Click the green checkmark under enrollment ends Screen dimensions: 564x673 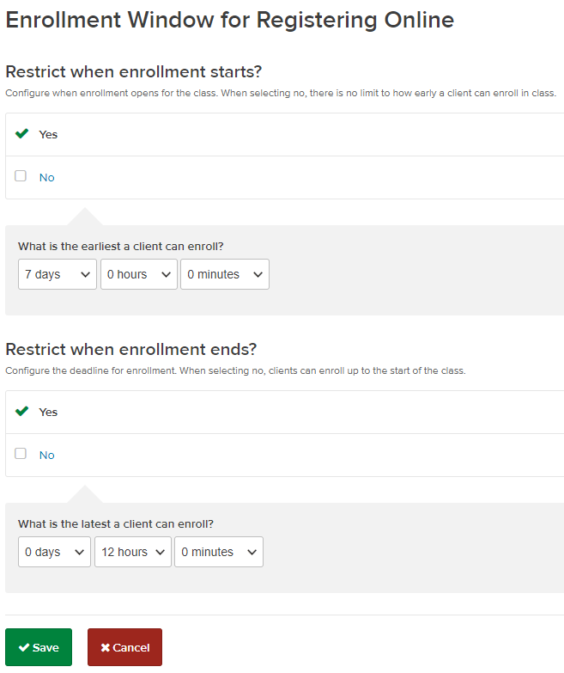(x=22, y=412)
